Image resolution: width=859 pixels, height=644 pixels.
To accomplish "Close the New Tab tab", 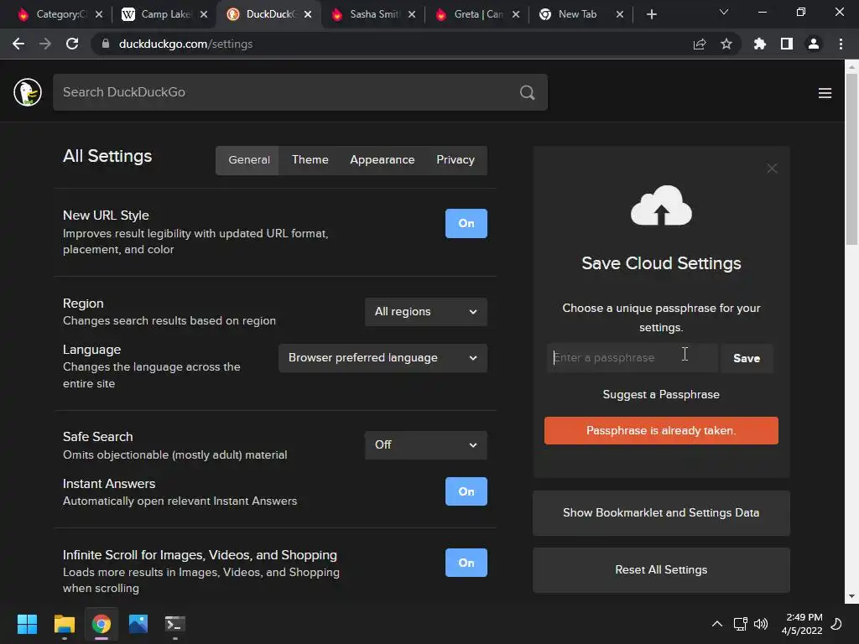I will (620, 14).
